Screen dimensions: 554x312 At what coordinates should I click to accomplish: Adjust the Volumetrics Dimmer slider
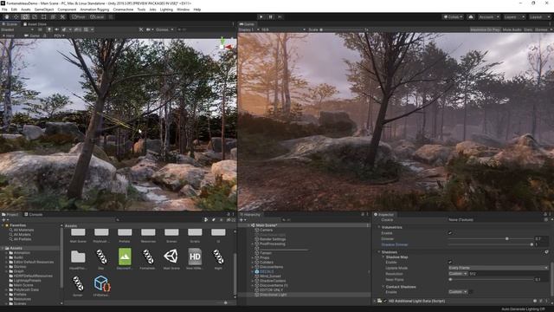coord(491,239)
